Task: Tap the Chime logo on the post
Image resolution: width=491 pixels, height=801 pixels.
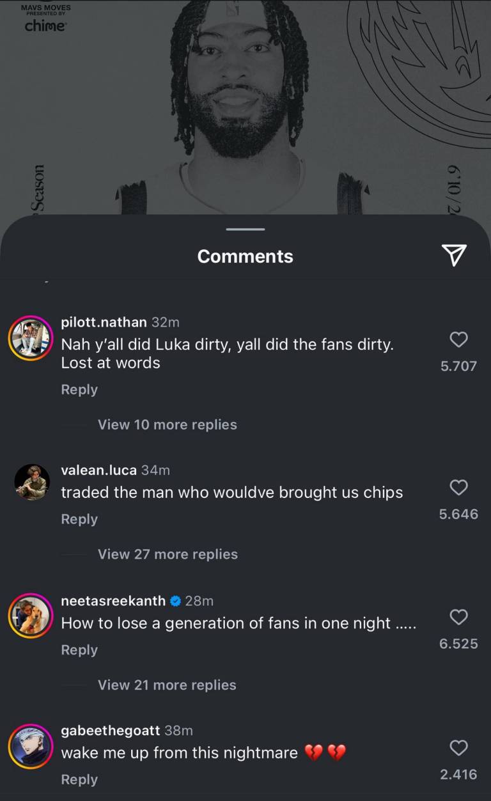Action: coord(45,26)
